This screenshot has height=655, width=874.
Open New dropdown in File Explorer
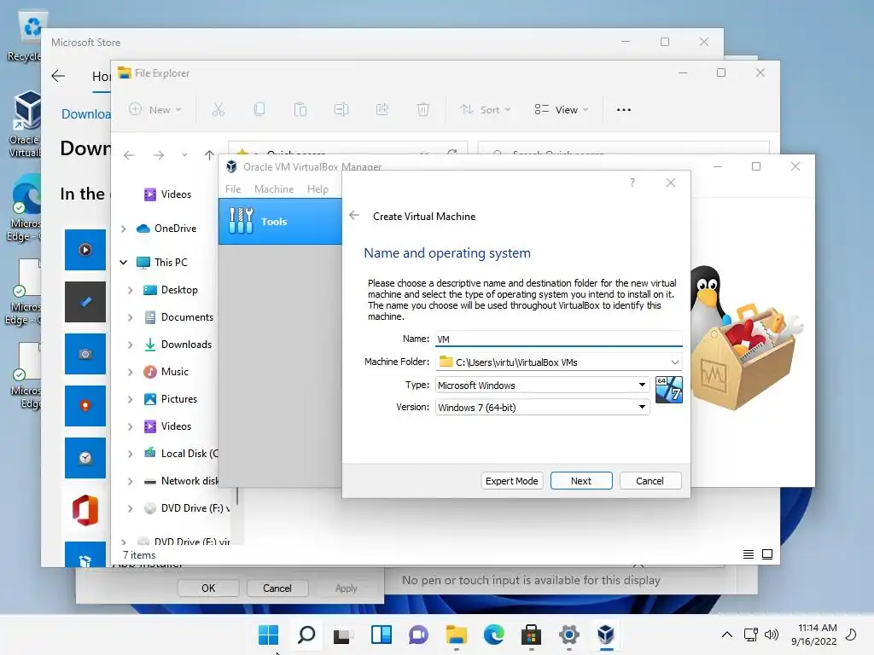pyautogui.click(x=155, y=110)
